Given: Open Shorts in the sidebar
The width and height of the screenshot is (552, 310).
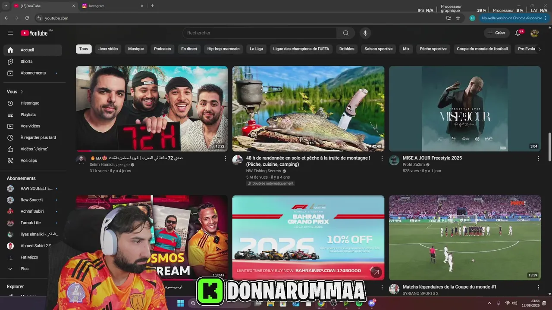Looking at the screenshot, I should click(x=33, y=62).
